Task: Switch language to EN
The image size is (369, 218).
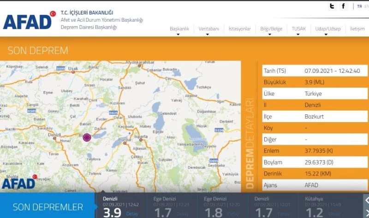Action: (x=367, y=6)
